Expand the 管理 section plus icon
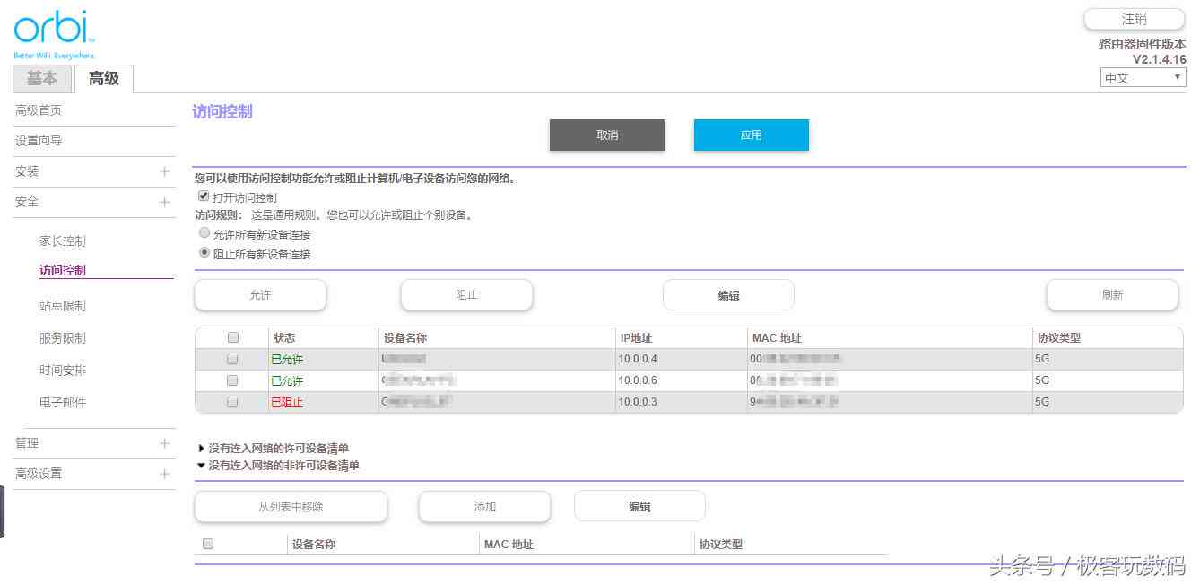 [x=164, y=443]
